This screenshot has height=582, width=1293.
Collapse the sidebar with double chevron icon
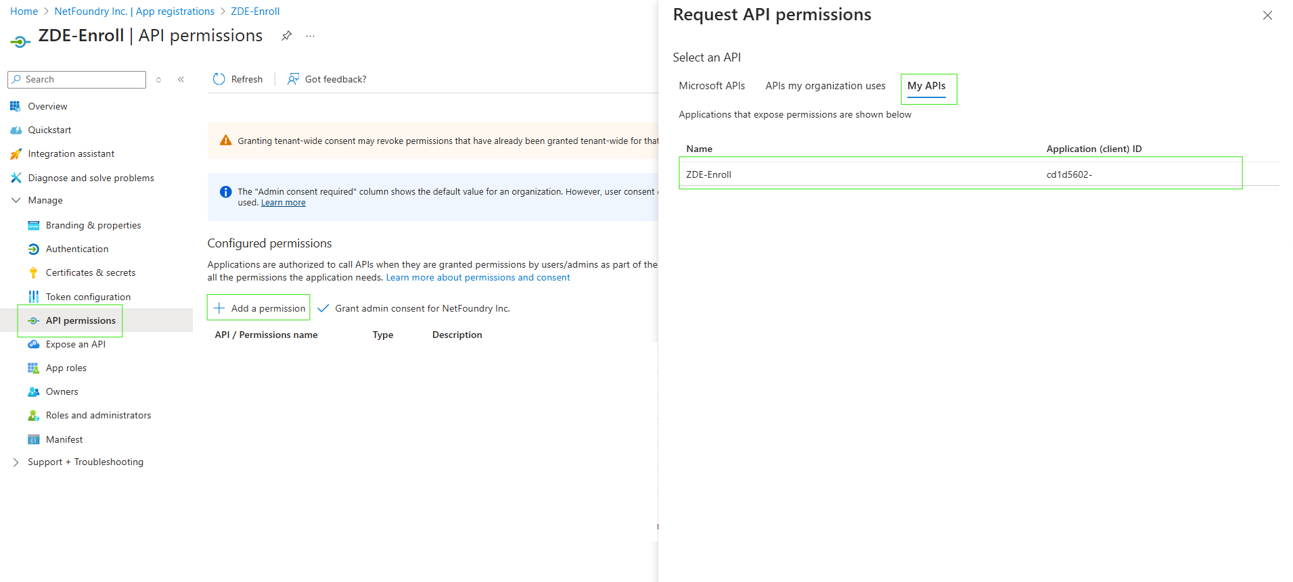[181, 79]
